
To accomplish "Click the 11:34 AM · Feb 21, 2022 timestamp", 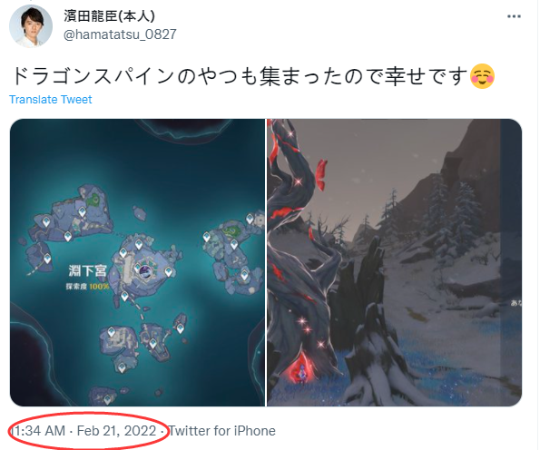I will pyautogui.click(x=84, y=431).
